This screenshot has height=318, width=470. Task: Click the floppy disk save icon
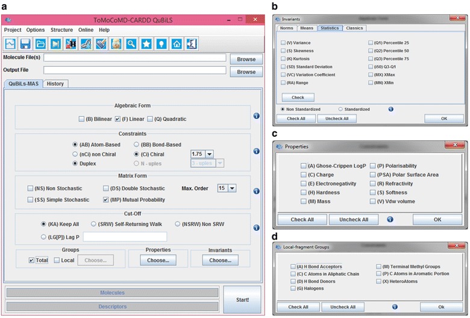point(25,44)
